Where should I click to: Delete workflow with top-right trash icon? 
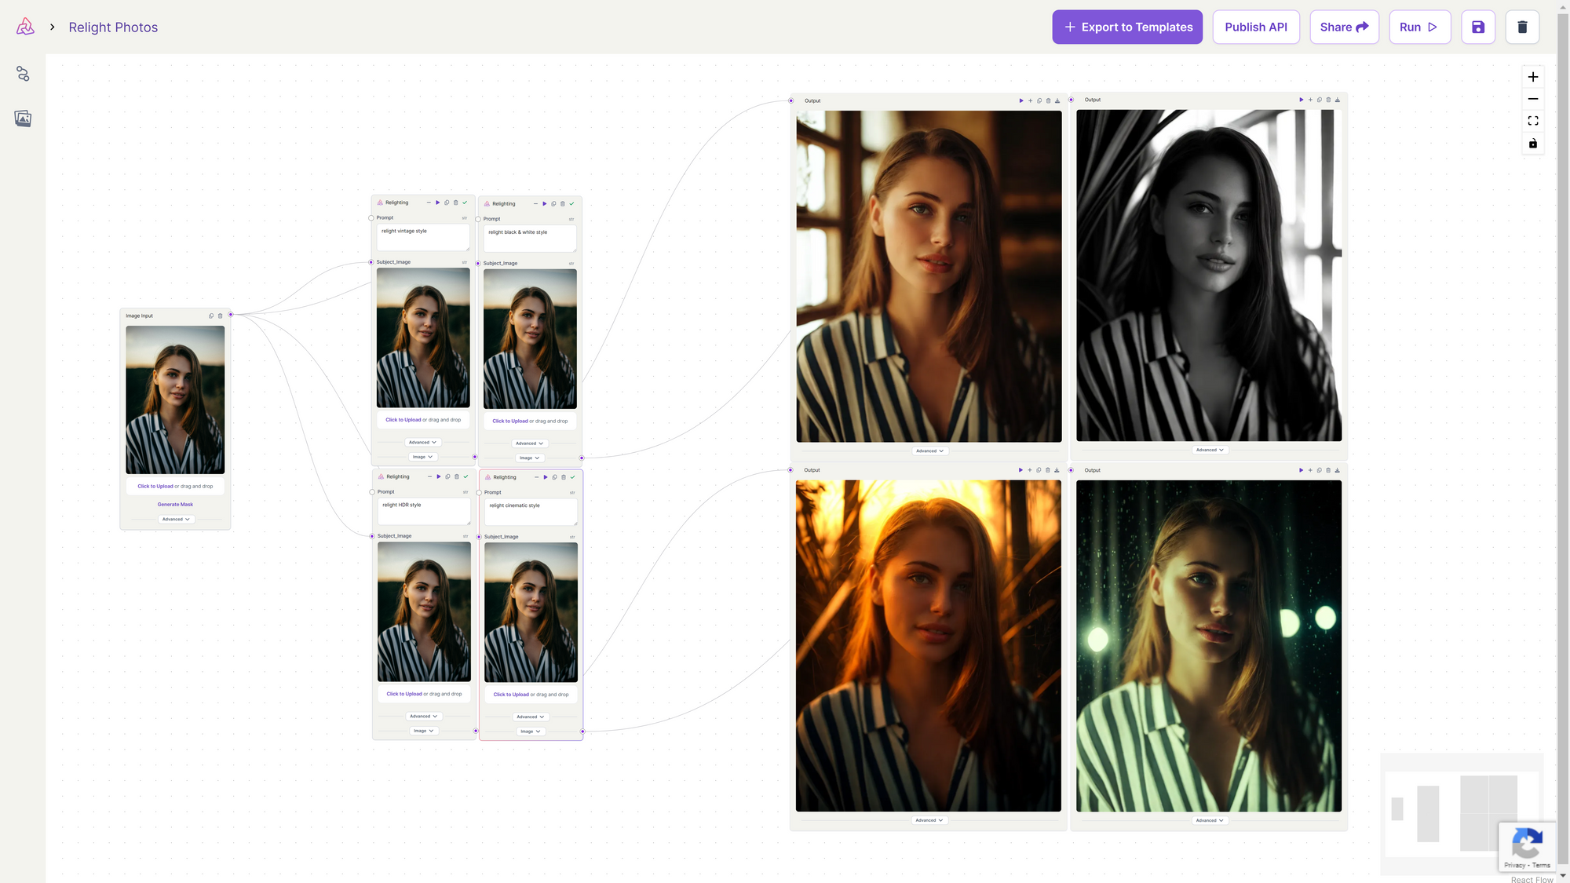[1521, 27]
